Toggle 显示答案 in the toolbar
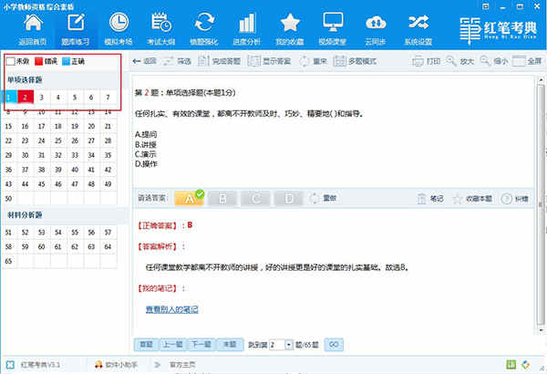 pos(269,61)
